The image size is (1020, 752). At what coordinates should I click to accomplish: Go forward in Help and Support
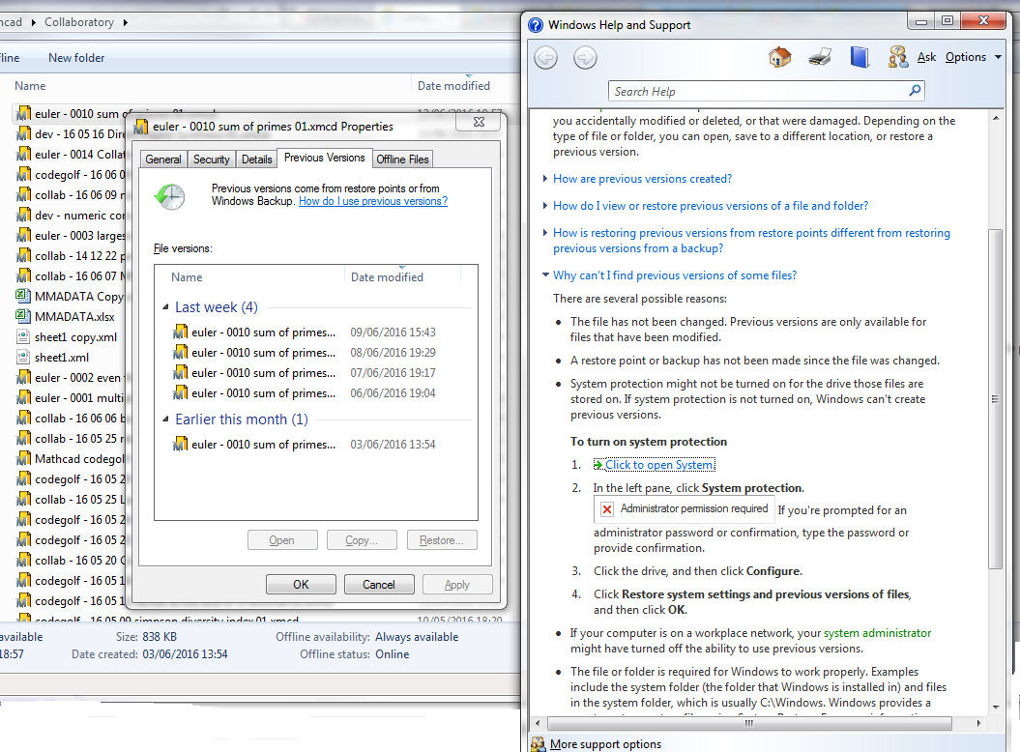point(585,58)
